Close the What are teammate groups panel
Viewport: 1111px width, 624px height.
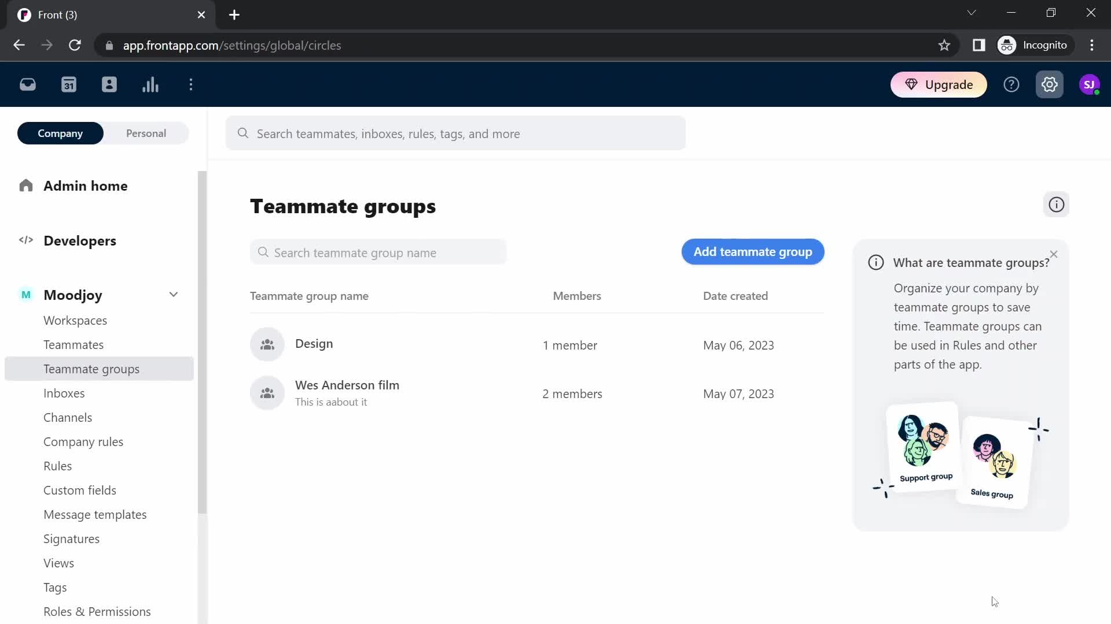(1054, 254)
